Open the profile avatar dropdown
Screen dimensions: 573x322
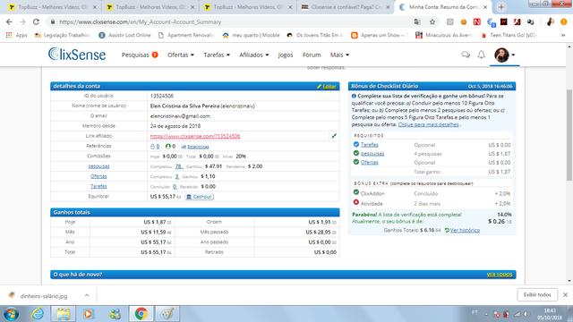point(505,55)
